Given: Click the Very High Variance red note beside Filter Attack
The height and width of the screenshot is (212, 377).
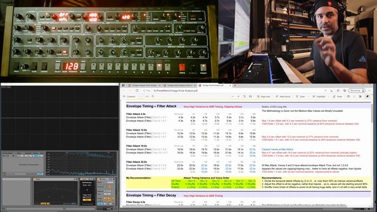Looking at the screenshot, I should [213, 107].
